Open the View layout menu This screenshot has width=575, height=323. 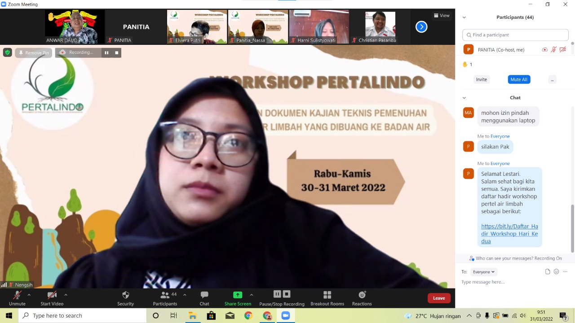[x=441, y=15]
